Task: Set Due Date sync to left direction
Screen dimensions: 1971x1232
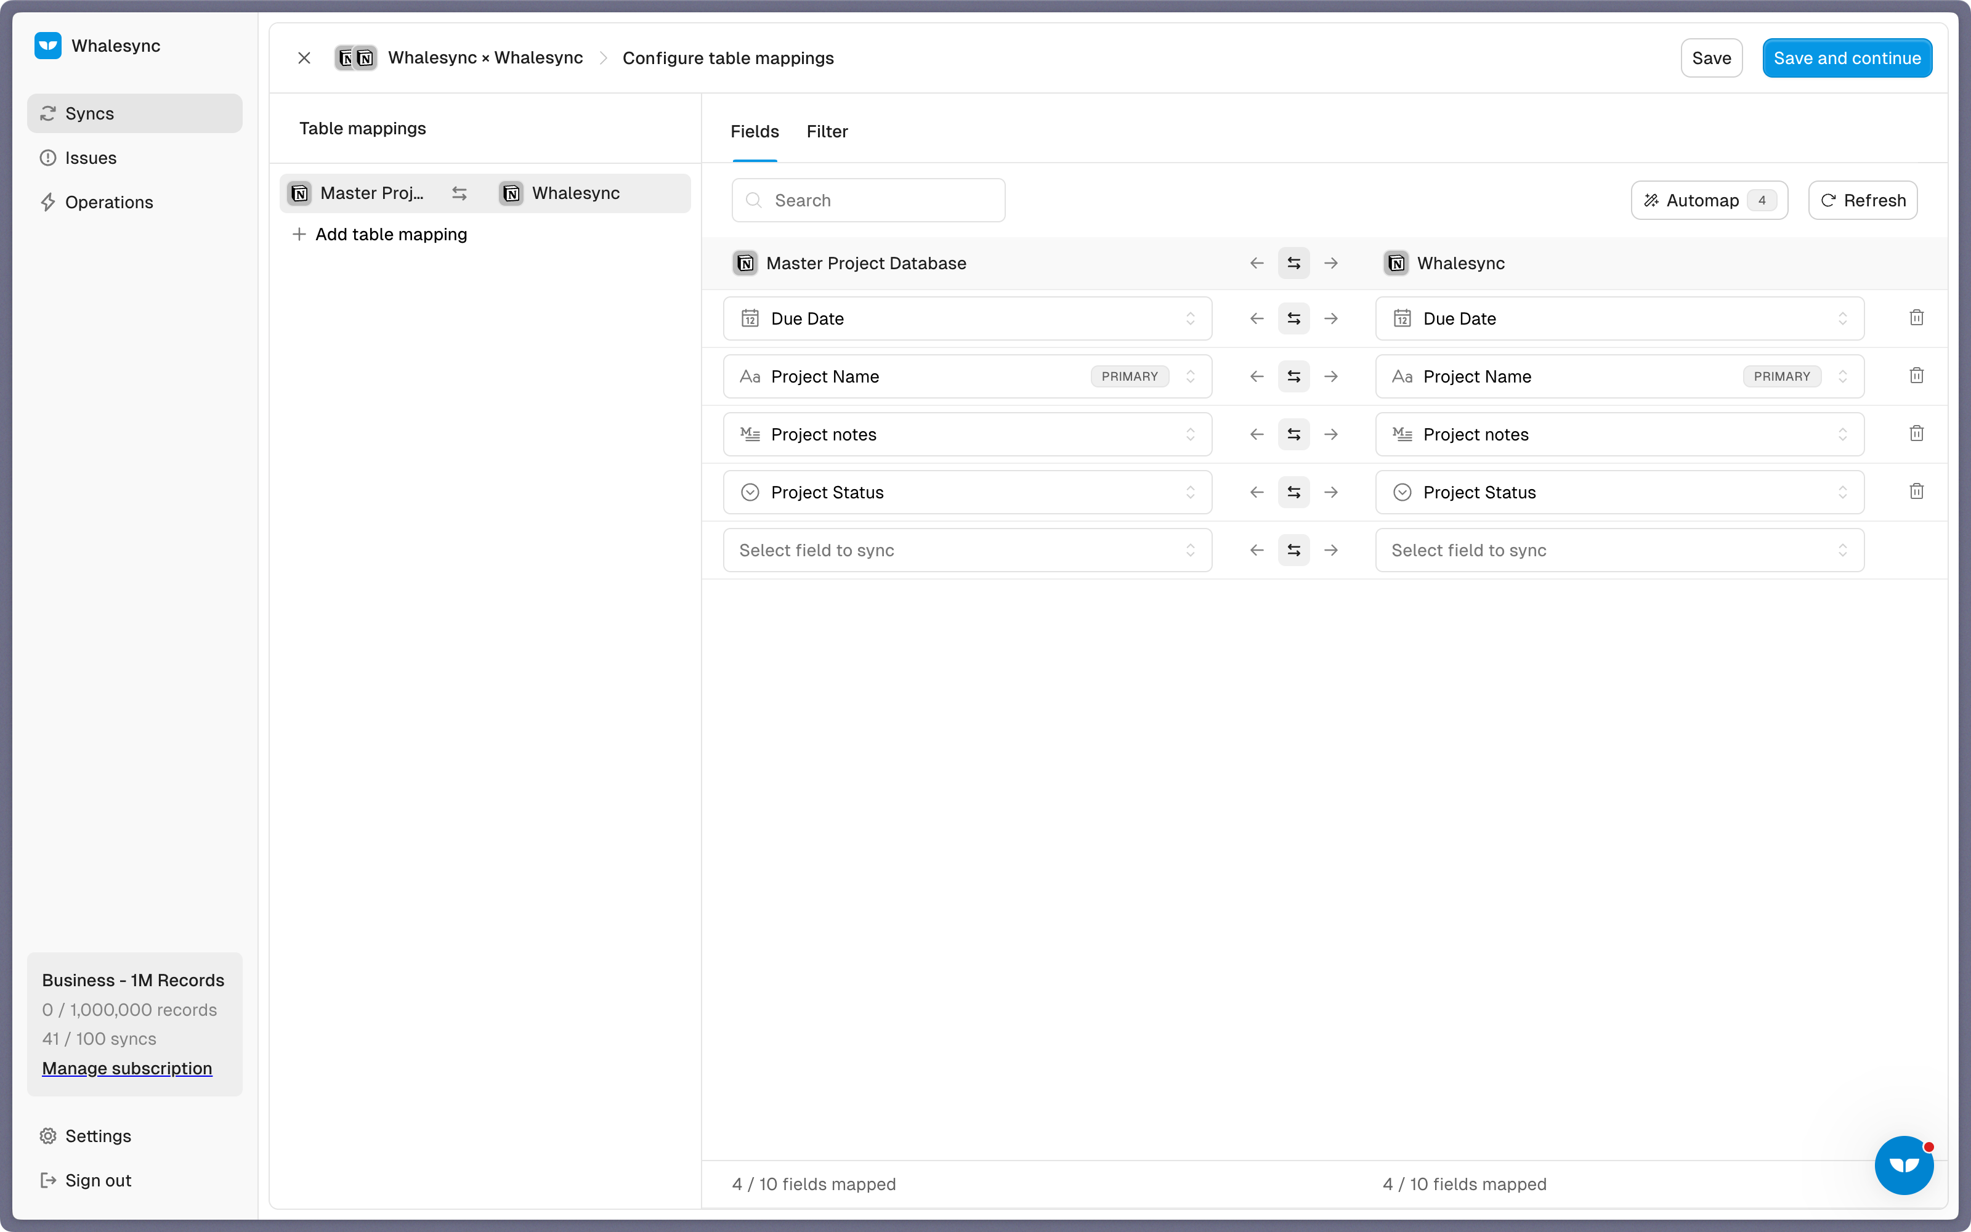Action: click(x=1257, y=318)
